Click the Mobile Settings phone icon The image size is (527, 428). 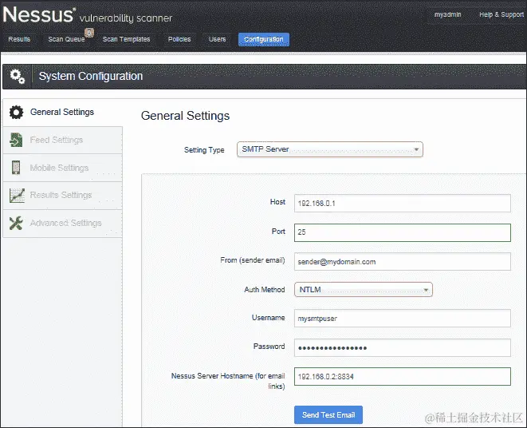pyautogui.click(x=16, y=168)
